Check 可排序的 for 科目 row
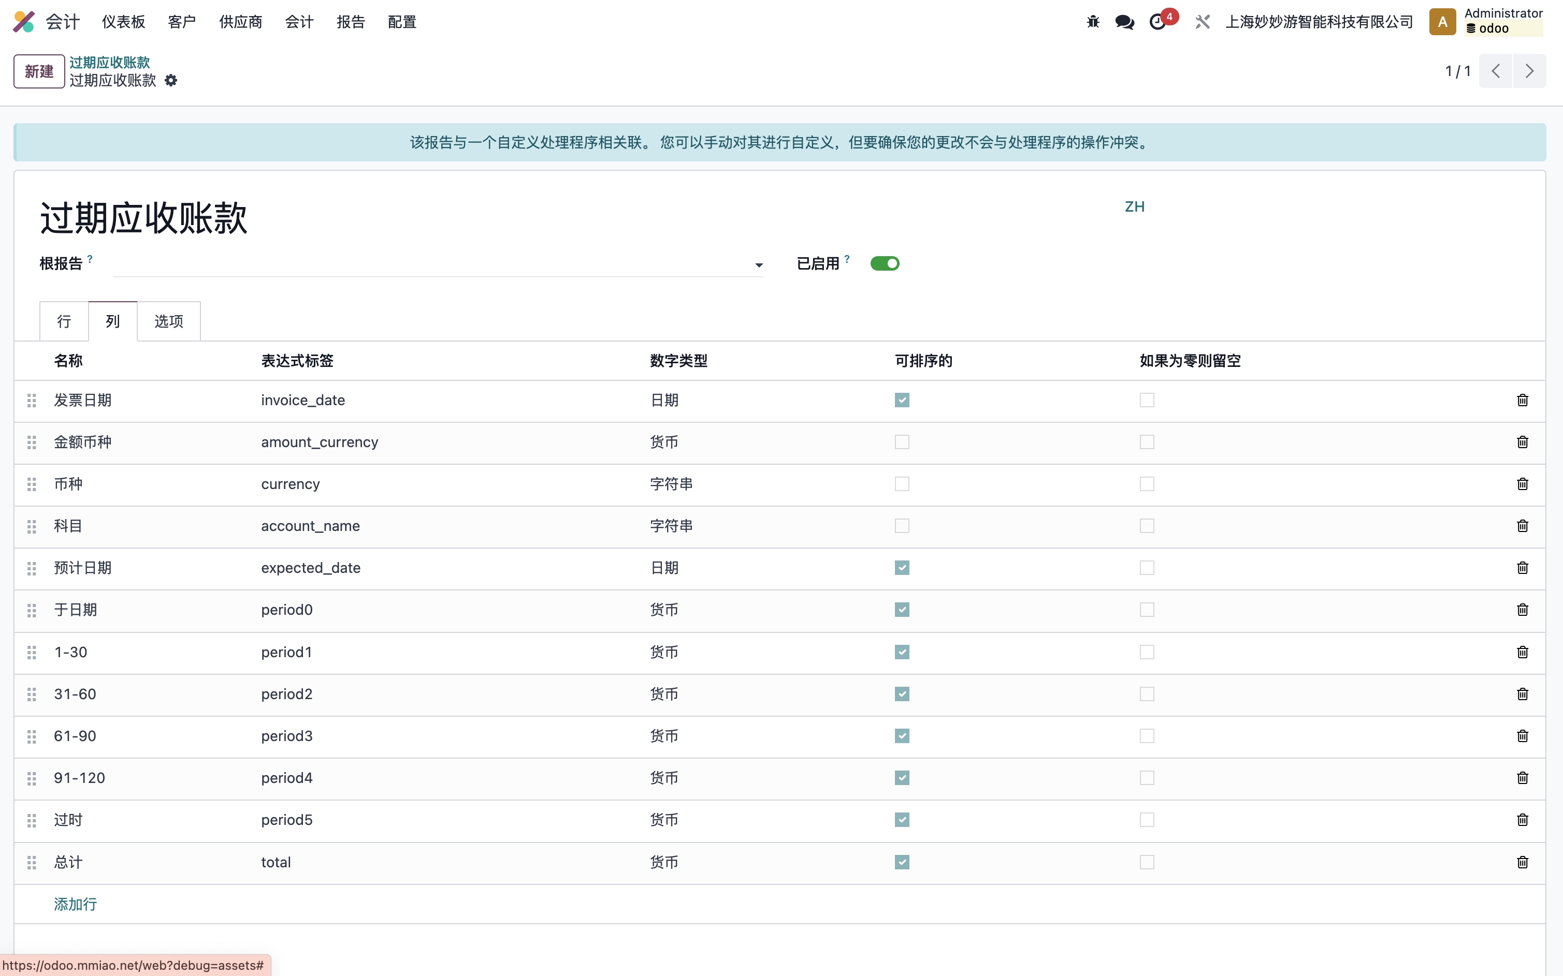 [902, 526]
